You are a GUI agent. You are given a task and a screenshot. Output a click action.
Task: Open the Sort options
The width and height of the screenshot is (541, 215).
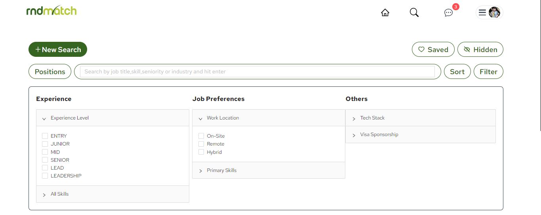[x=457, y=72]
